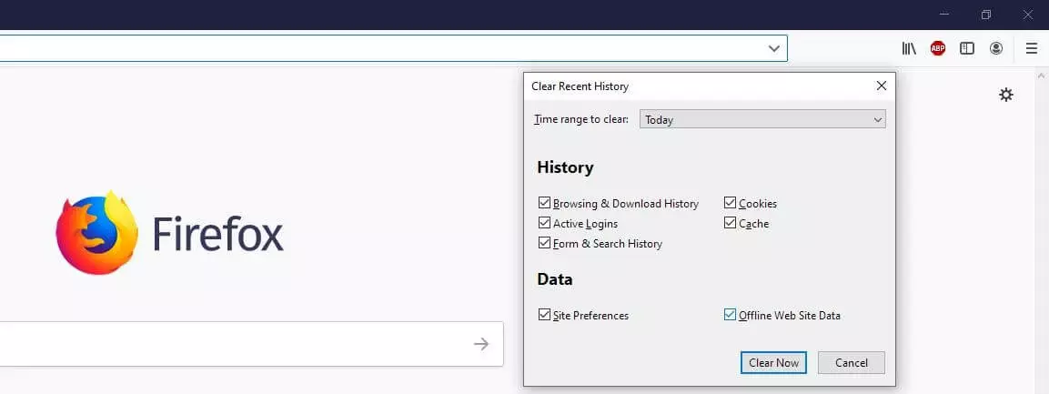Screen dimensions: 1049x394
Task: Close the Clear Recent History dialog
Action: point(881,86)
